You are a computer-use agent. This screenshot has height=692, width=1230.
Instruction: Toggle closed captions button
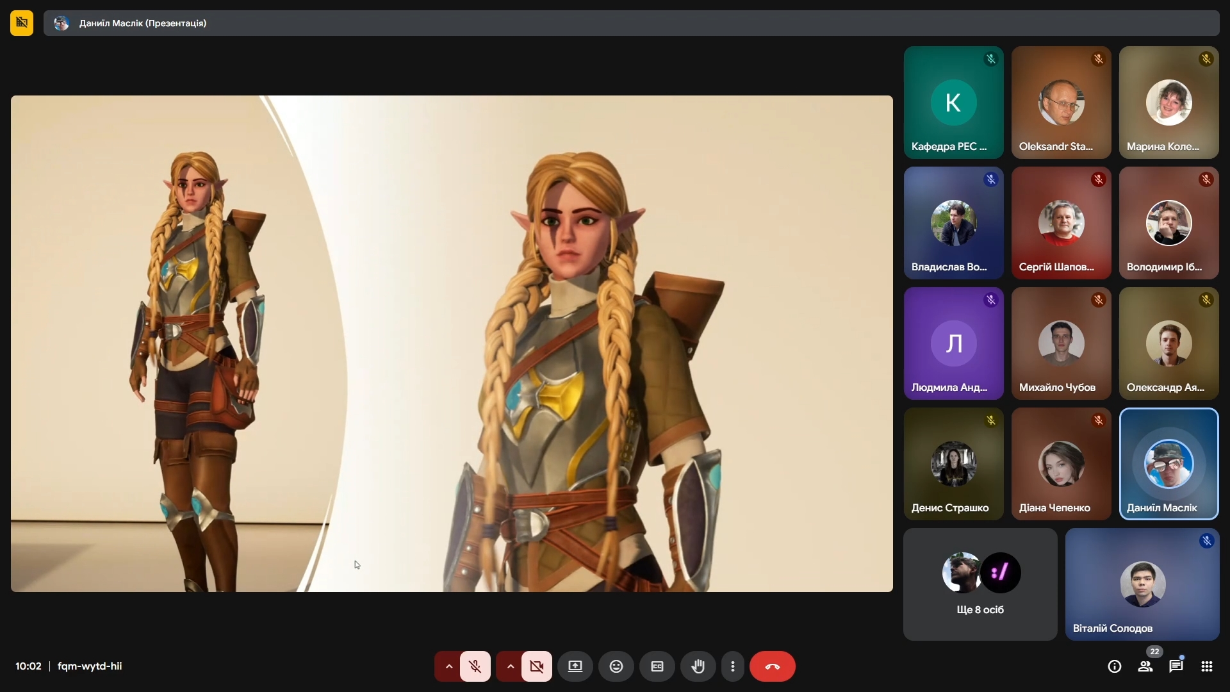pos(657,666)
